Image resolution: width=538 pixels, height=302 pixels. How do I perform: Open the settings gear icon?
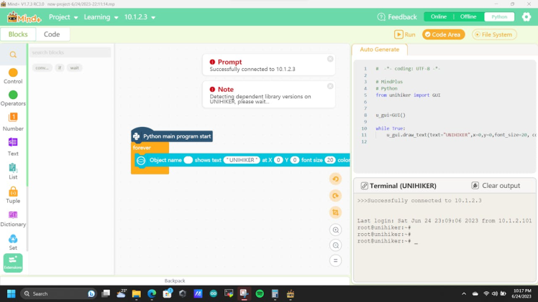(526, 16)
